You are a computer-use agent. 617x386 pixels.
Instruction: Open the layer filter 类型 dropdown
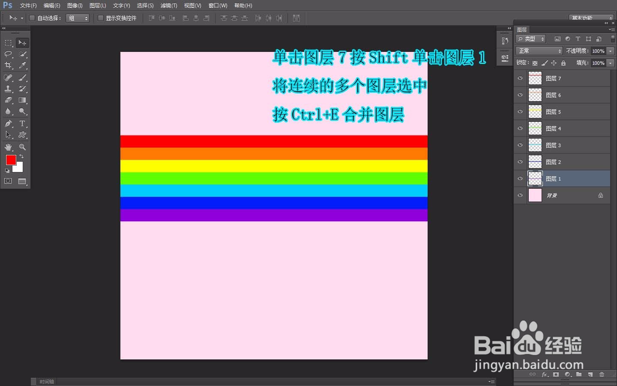[530, 39]
